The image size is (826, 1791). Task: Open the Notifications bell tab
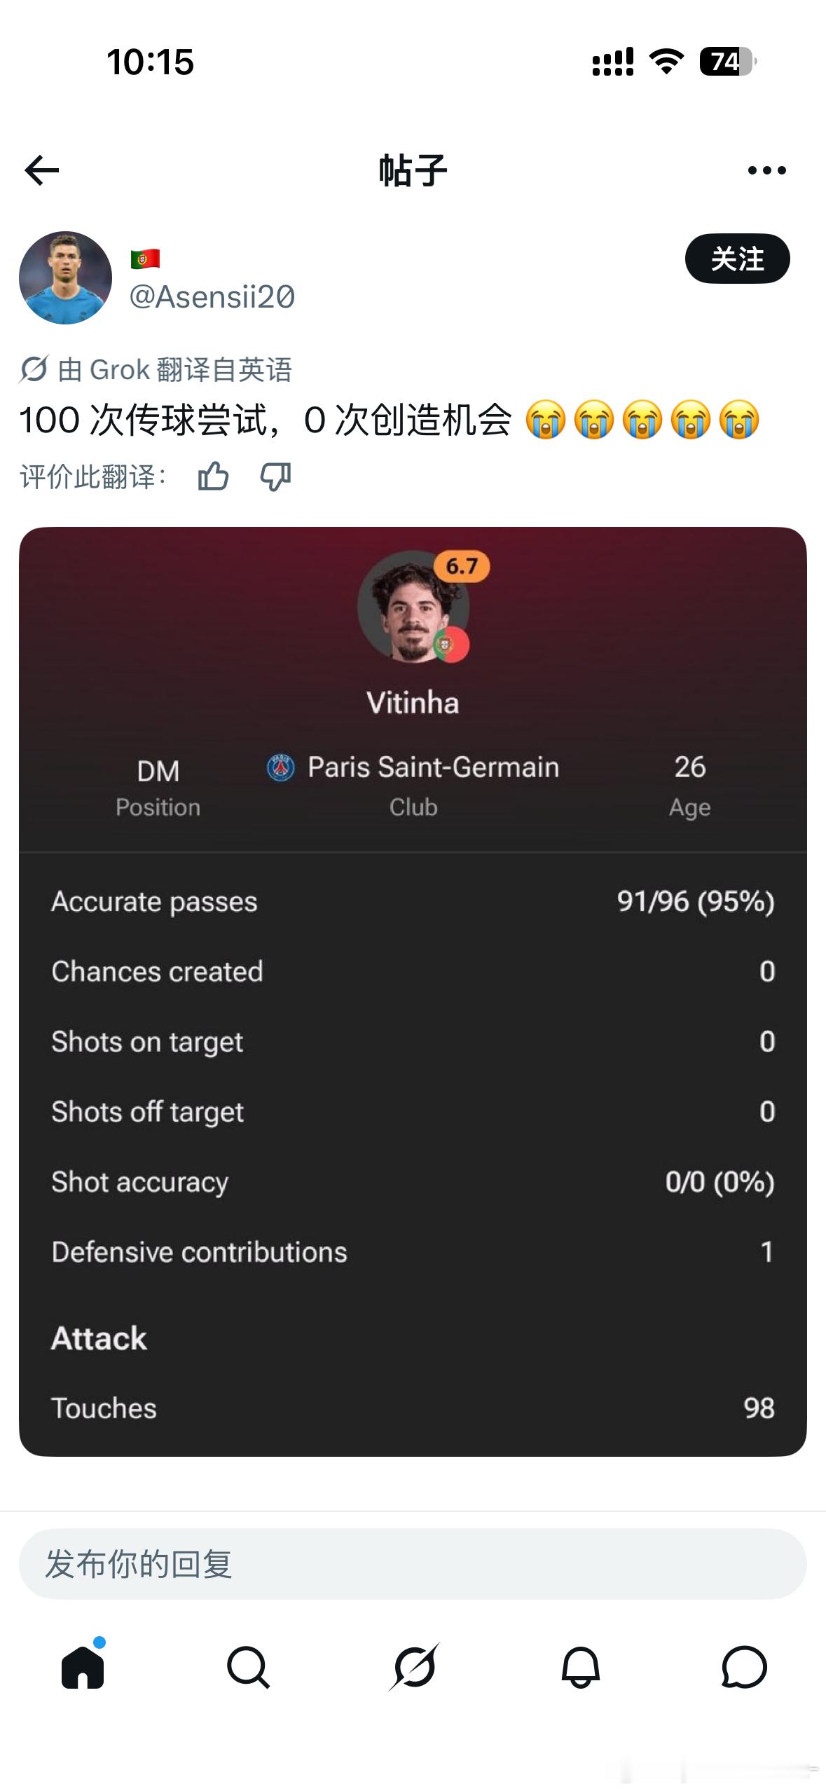[580, 1667]
